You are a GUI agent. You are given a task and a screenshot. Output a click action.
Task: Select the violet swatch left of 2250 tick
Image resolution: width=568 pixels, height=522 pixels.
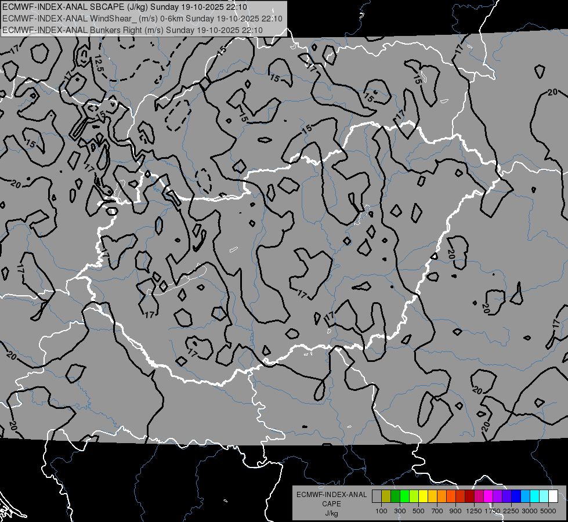click(507, 496)
